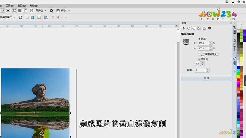Click the 副本 copies spinner arrows
This screenshot has height=138, width=246.
click(x=208, y=70)
